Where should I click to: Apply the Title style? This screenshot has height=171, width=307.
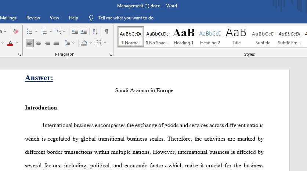pyautogui.click(x=236, y=37)
